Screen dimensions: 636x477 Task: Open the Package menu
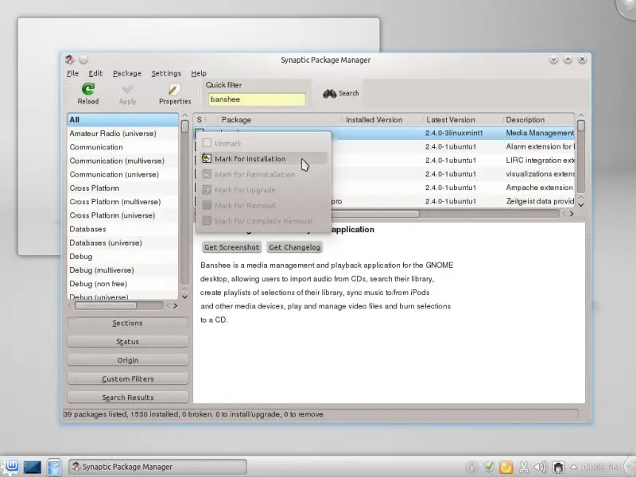point(127,73)
